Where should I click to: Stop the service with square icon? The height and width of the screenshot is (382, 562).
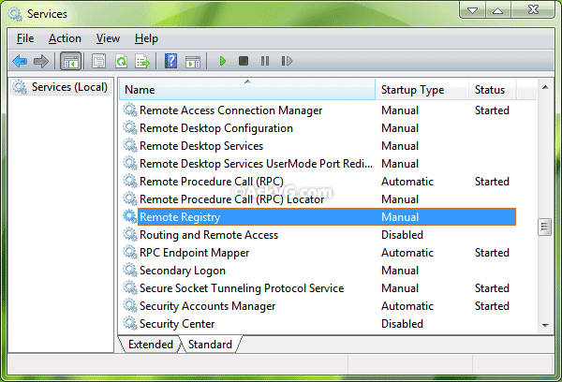click(x=244, y=61)
